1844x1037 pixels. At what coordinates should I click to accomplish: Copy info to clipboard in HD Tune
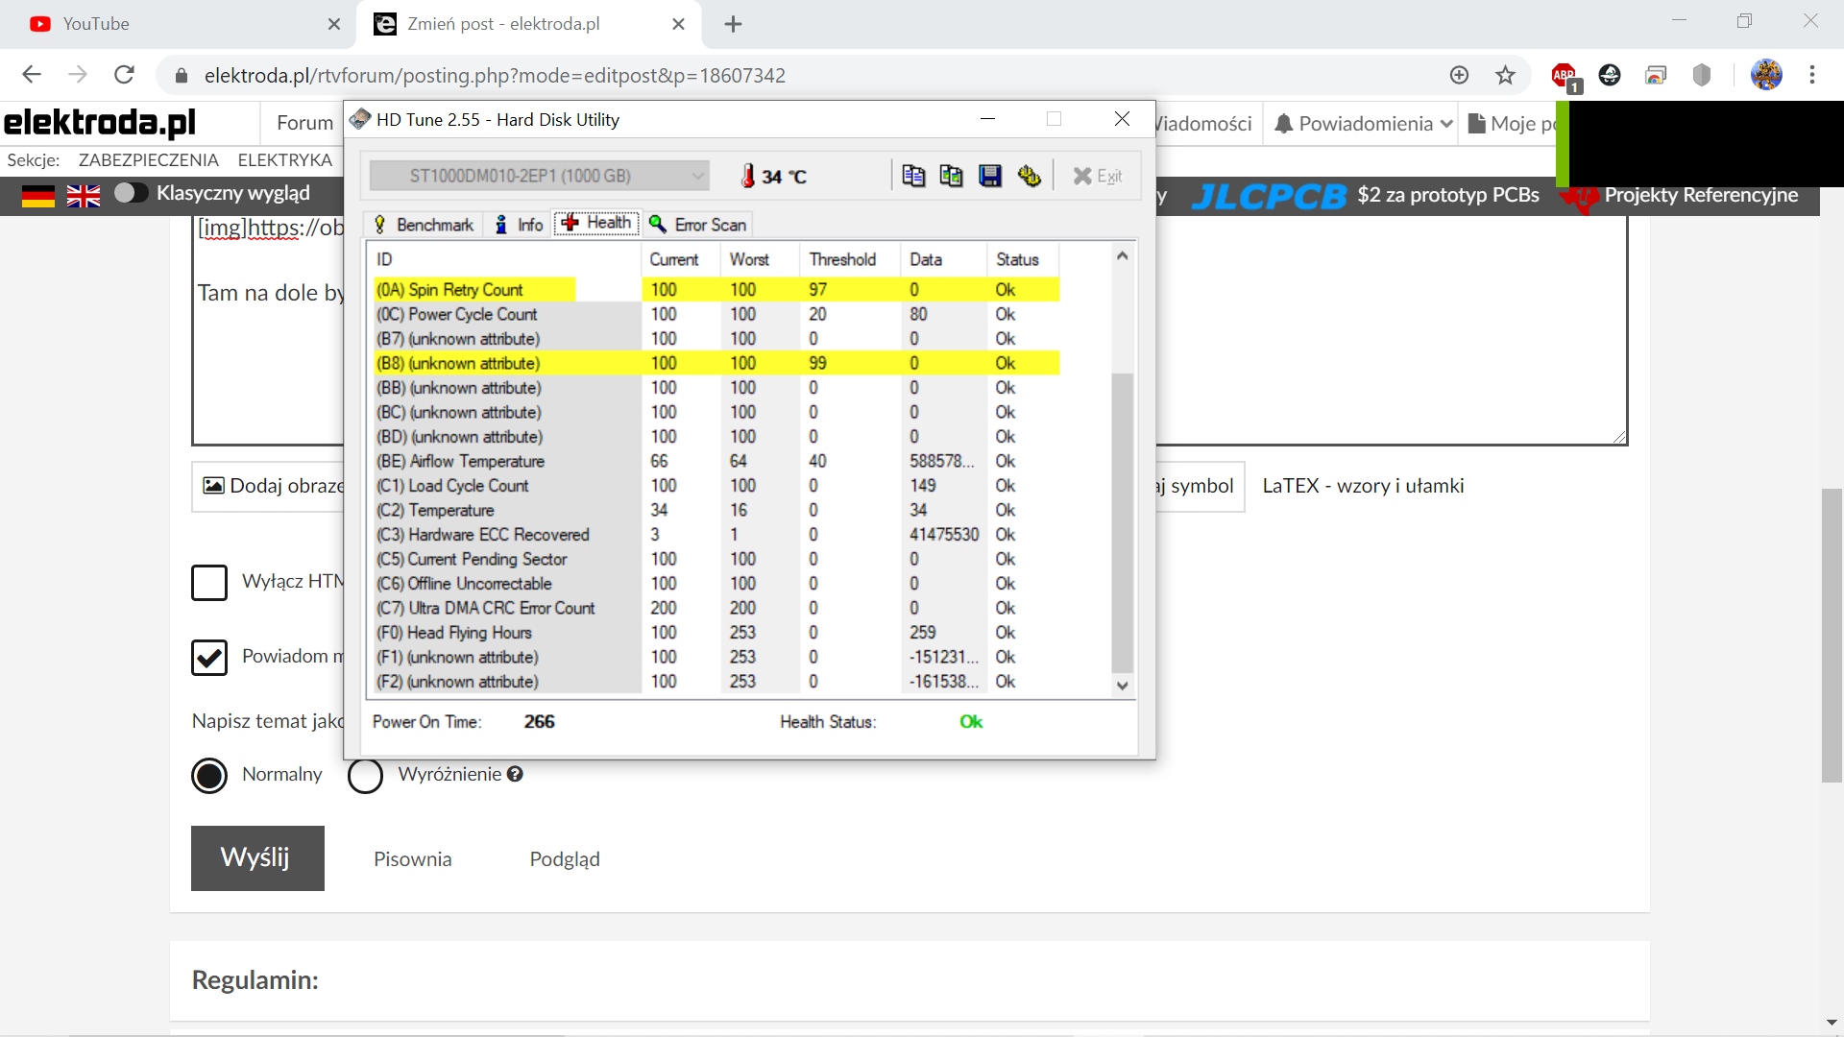coord(913,176)
